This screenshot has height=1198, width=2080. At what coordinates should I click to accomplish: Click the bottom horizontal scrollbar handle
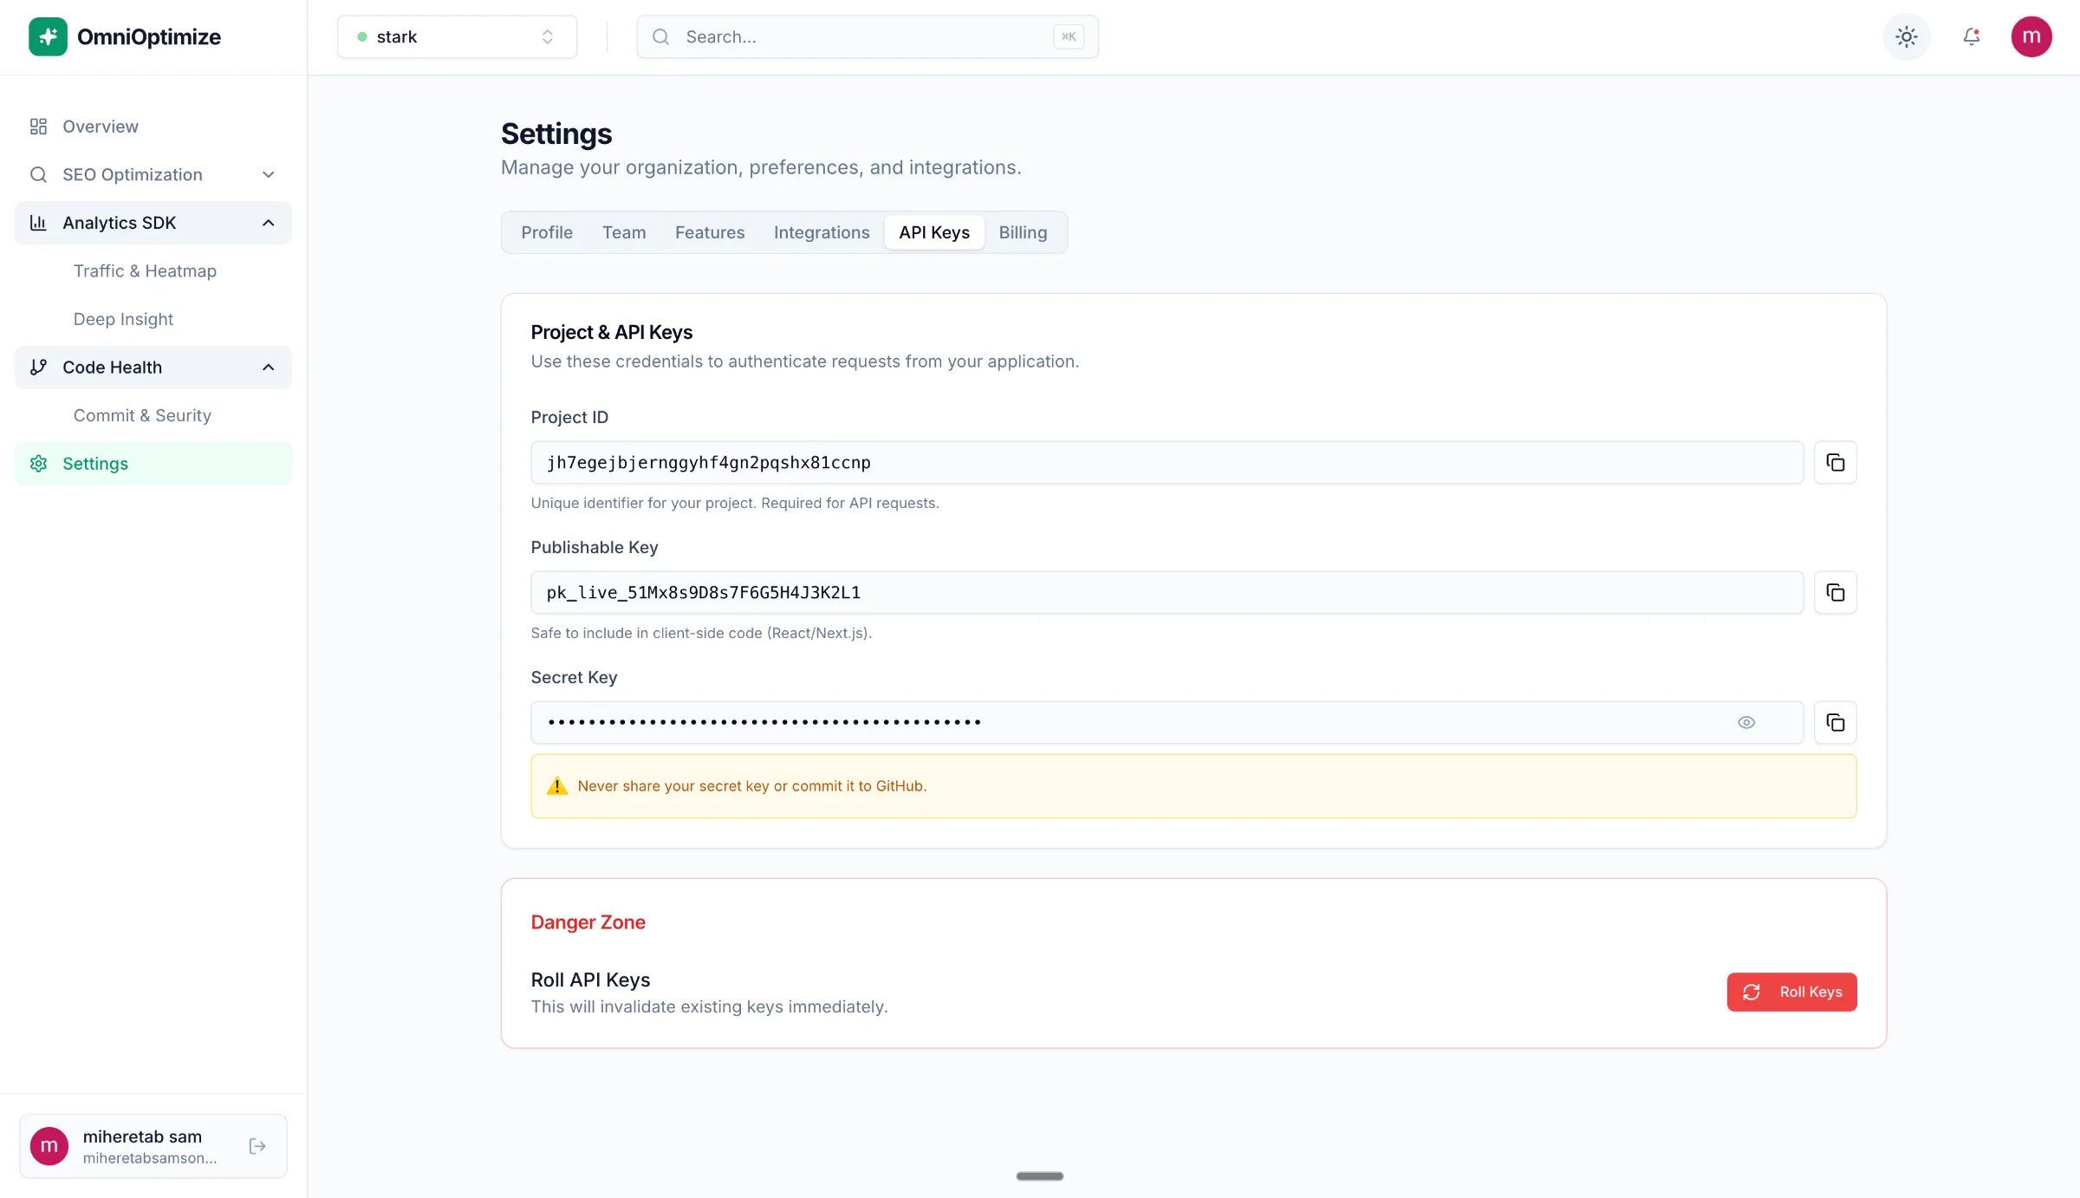[1039, 1176]
